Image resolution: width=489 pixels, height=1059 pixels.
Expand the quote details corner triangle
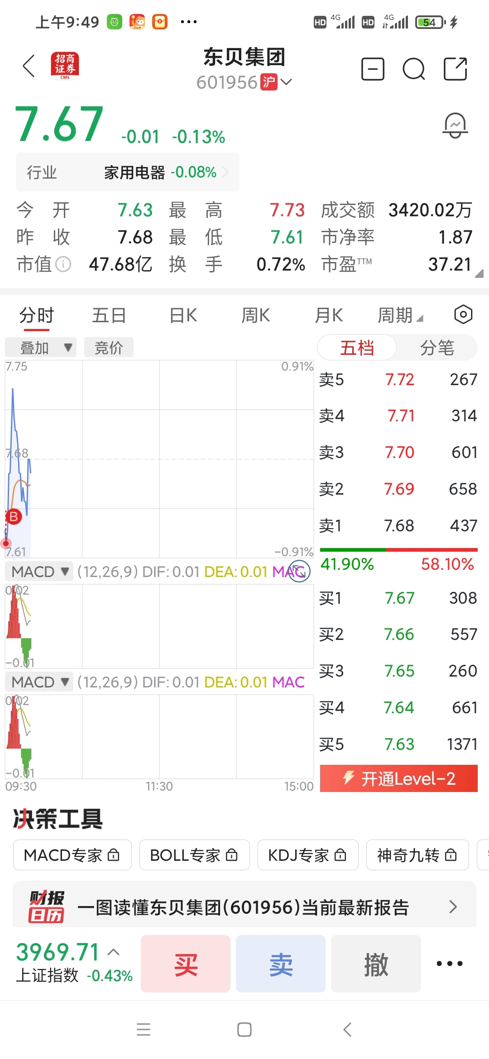coord(479,273)
